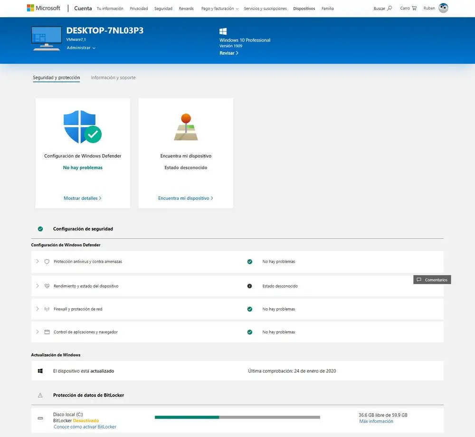Open the Familia menu item

tap(327, 9)
